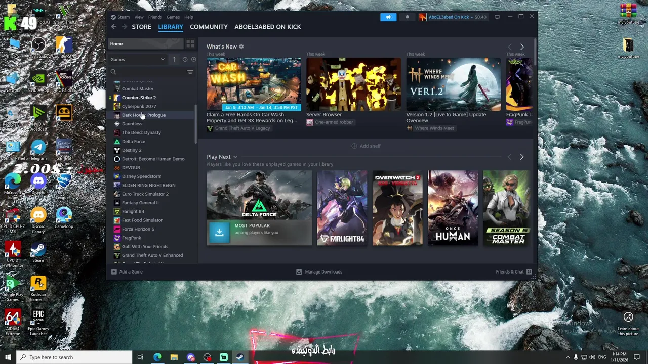Click the taskbar search box
The height and width of the screenshot is (364, 648).
(x=74, y=357)
